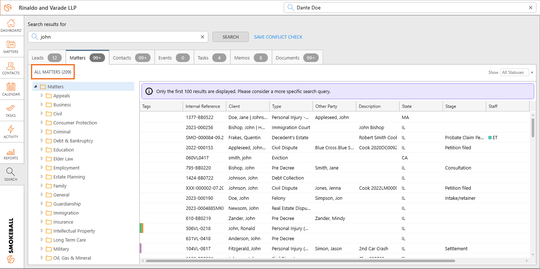This screenshot has width=540, height=269.
Task: Open matter row 2023-000256 Immigration Court
Action: click(335, 127)
